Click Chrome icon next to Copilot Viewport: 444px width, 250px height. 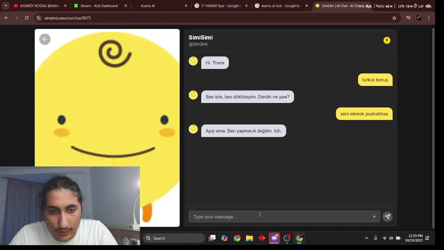[x=237, y=238]
